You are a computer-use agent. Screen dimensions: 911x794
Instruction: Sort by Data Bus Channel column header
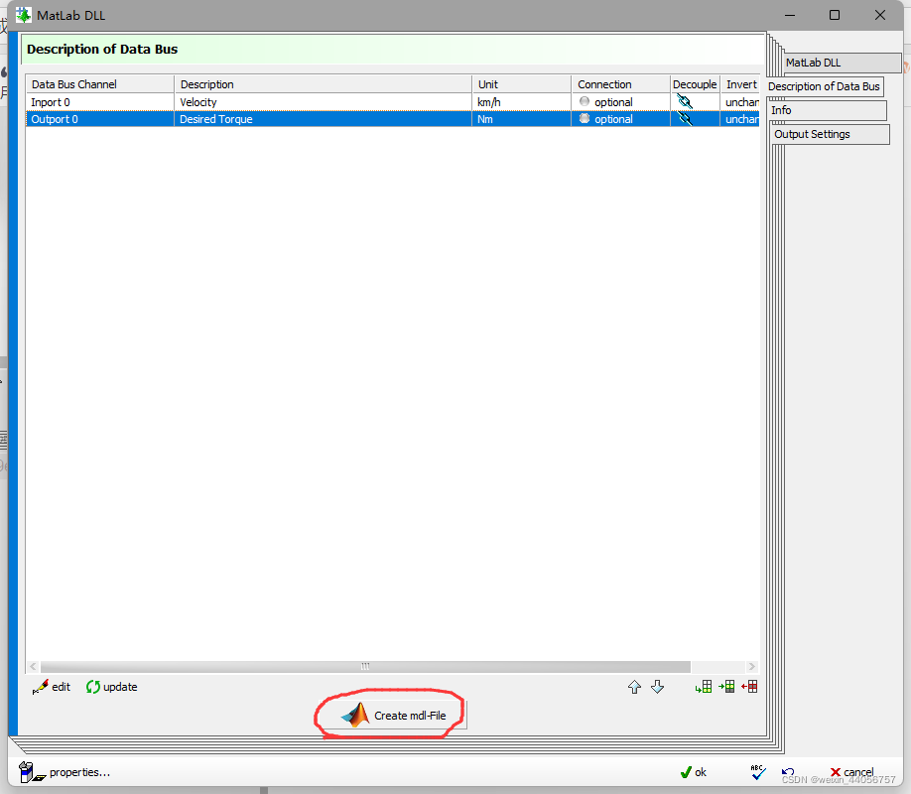(100, 84)
